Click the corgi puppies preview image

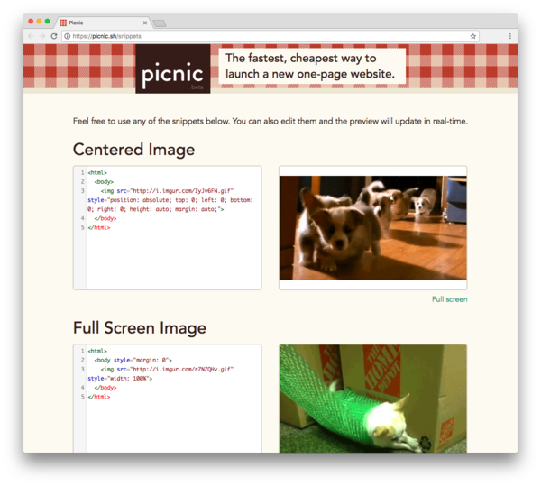pos(372,227)
